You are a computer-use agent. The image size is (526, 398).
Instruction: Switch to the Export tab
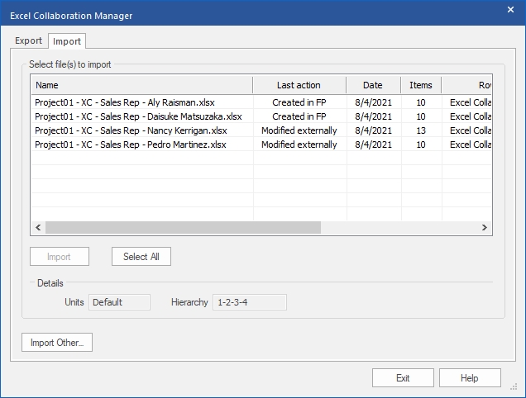click(x=29, y=40)
